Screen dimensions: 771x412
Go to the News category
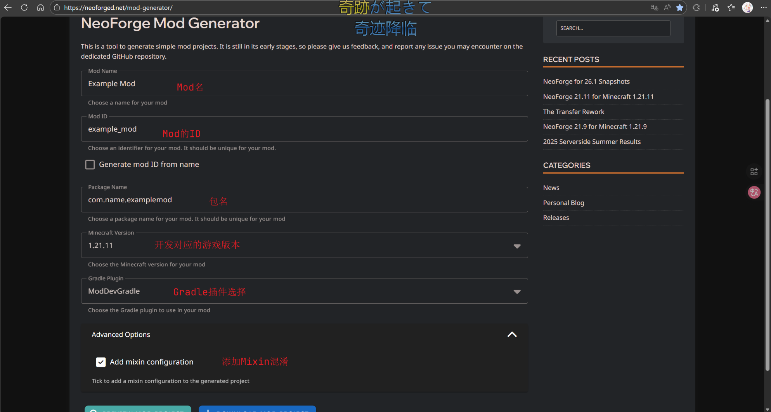point(551,188)
